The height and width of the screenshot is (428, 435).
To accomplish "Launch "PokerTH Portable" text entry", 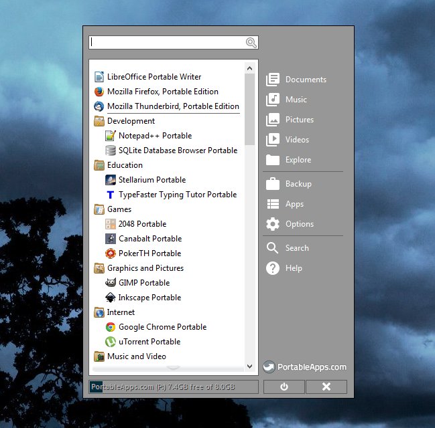I will click(150, 253).
